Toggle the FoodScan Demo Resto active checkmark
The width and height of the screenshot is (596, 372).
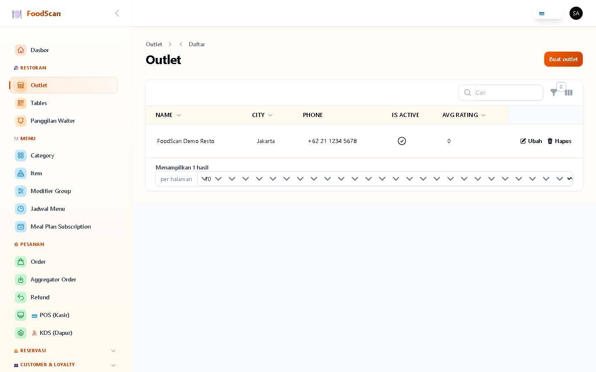click(402, 141)
